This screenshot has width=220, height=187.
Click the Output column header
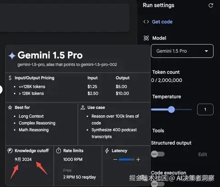point(122,78)
